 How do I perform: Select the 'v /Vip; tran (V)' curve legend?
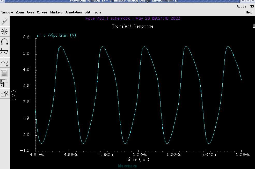click(57, 35)
